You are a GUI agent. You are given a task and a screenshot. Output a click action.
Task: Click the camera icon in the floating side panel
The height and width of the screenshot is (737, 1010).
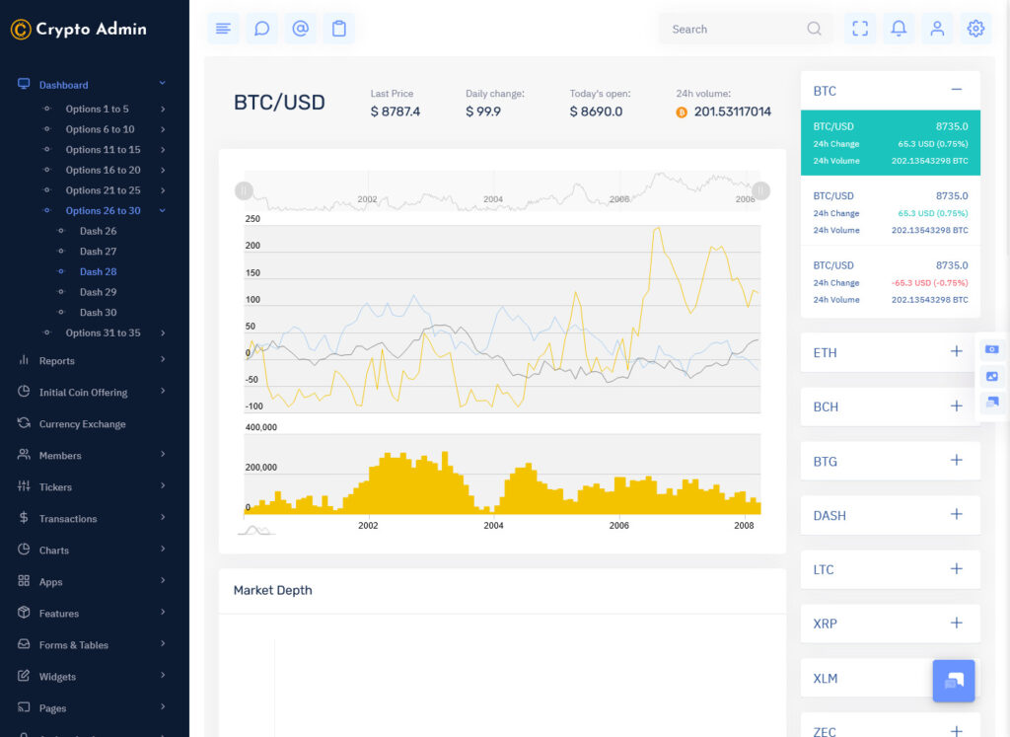(x=991, y=350)
